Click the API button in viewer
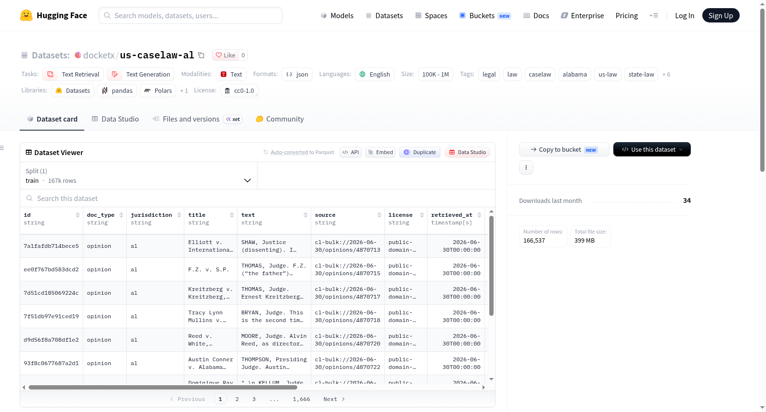The height and width of the screenshot is (412, 766). click(350, 152)
